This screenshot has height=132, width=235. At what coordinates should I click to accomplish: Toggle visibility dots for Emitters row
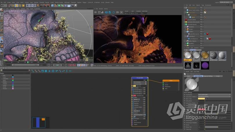[203, 32]
